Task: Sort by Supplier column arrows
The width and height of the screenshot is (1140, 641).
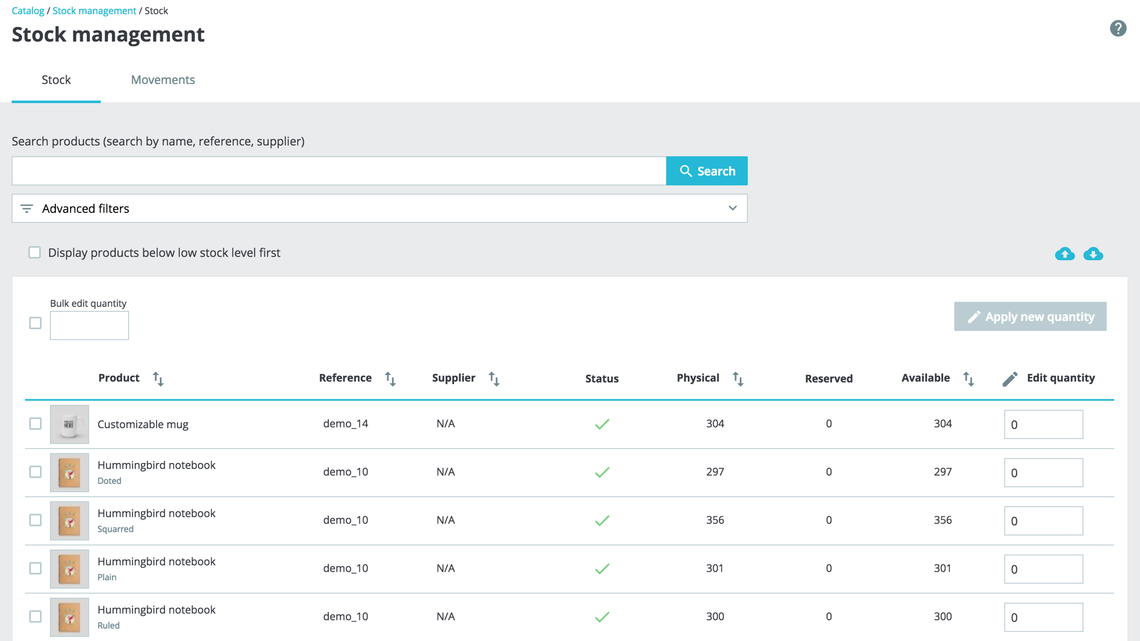Action: tap(494, 379)
